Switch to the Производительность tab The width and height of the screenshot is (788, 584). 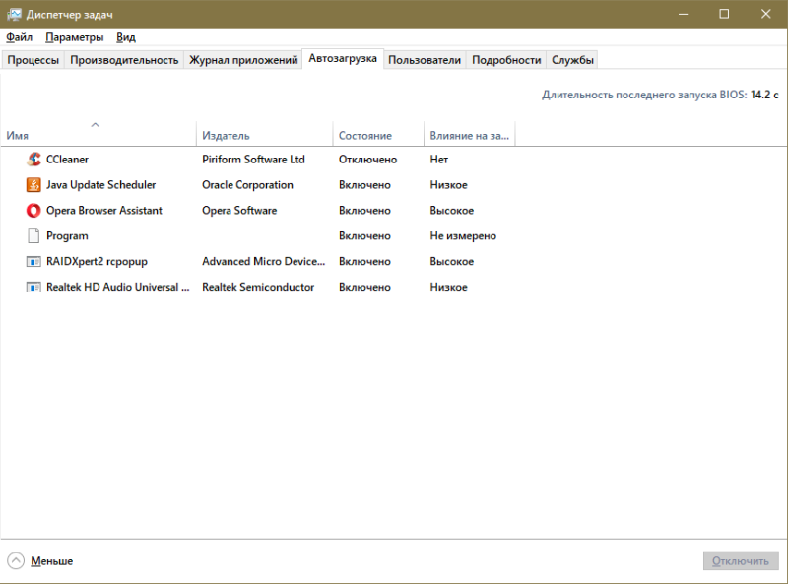[124, 60]
